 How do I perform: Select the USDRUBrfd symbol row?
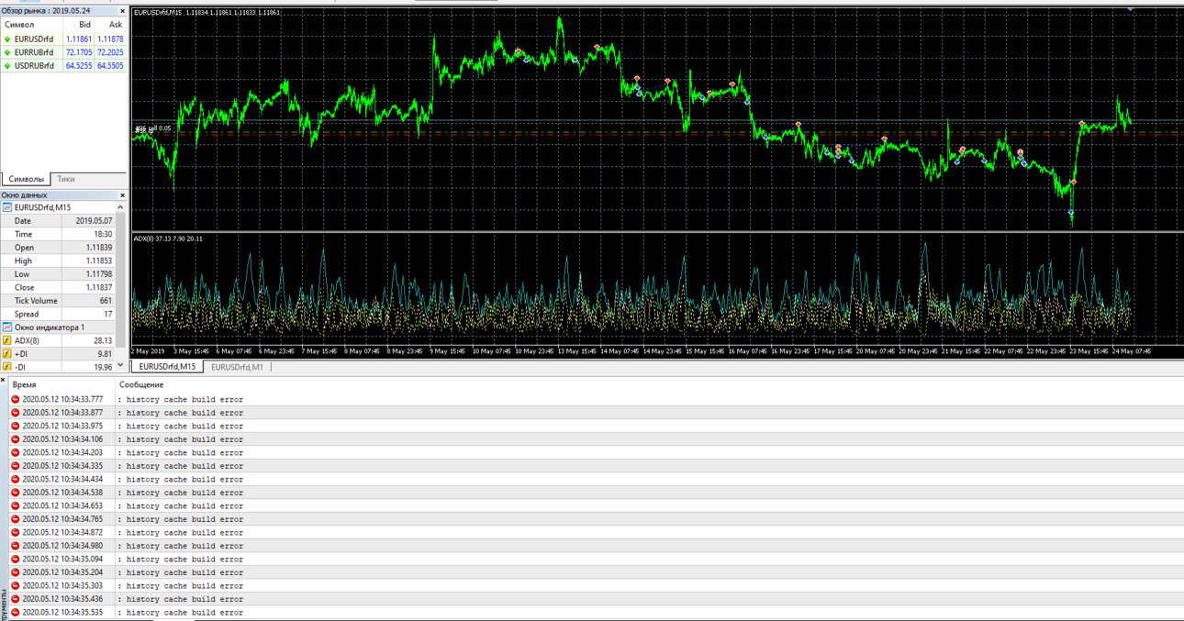coord(63,66)
